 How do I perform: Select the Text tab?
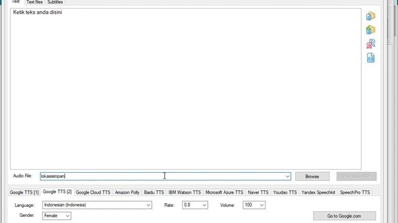pos(16,1)
